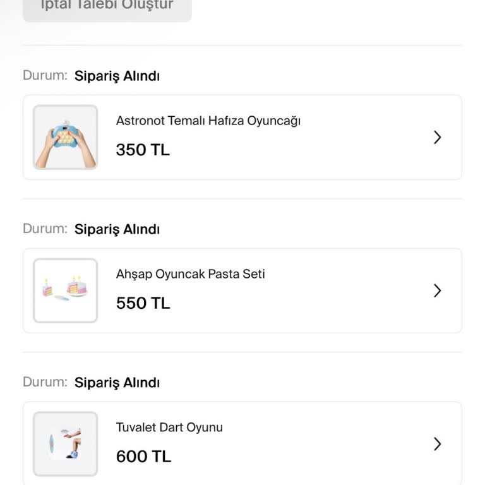
Task: Select Sipariş Alındı status above Pasta Seti
Action: point(117,229)
